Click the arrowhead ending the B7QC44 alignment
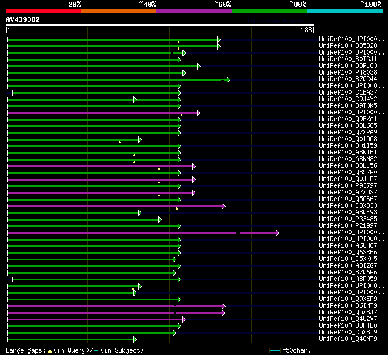388x355 pixels. pyautogui.click(x=229, y=79)
